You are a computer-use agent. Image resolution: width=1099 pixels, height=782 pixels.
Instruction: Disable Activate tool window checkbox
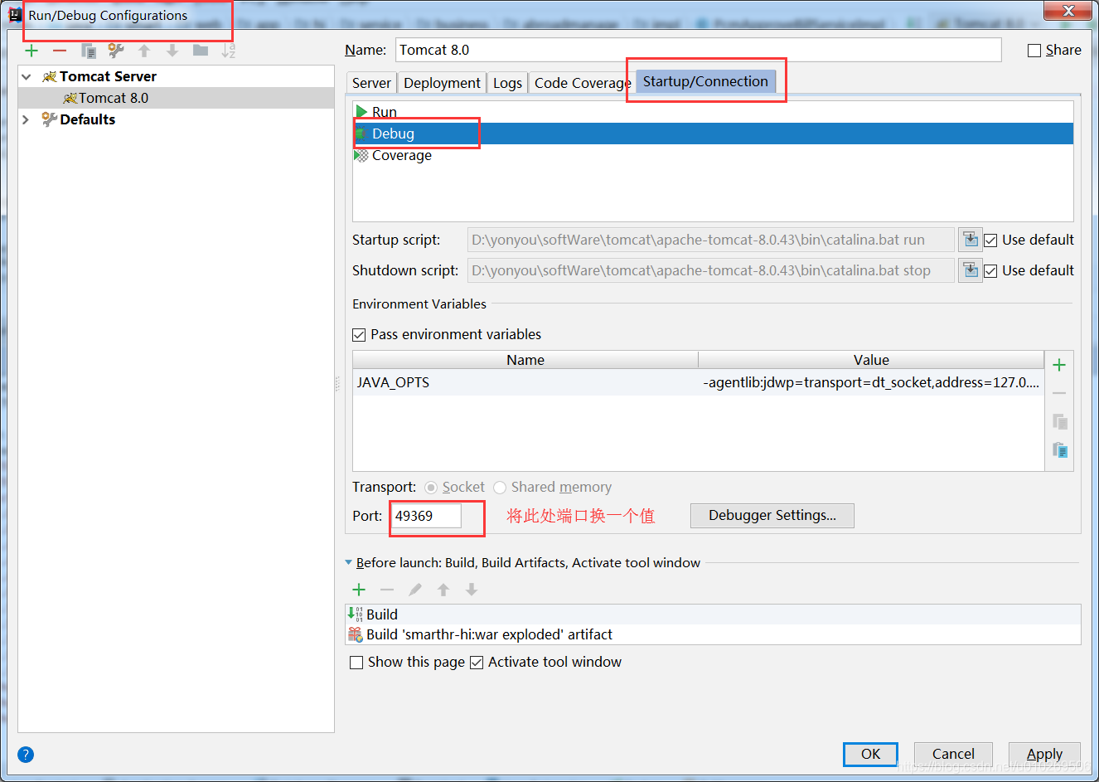[477, 663]
